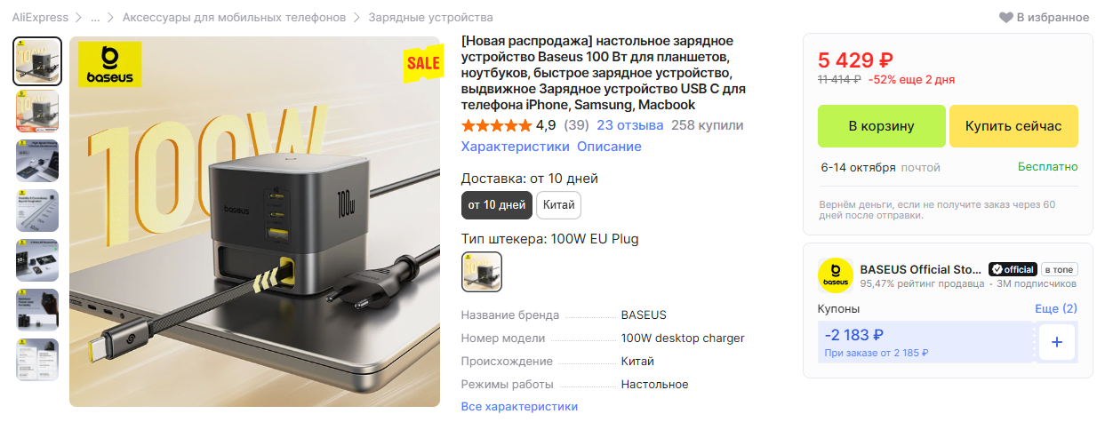Select the 100W EU Plug variant swatch

482,272
